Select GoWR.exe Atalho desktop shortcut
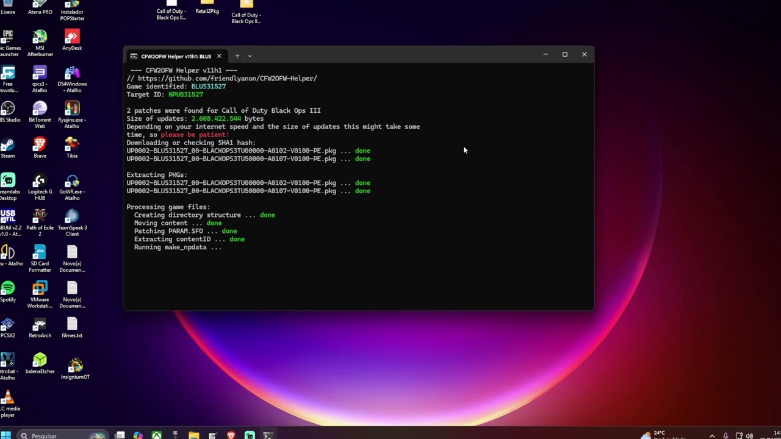 click(72, 188)
